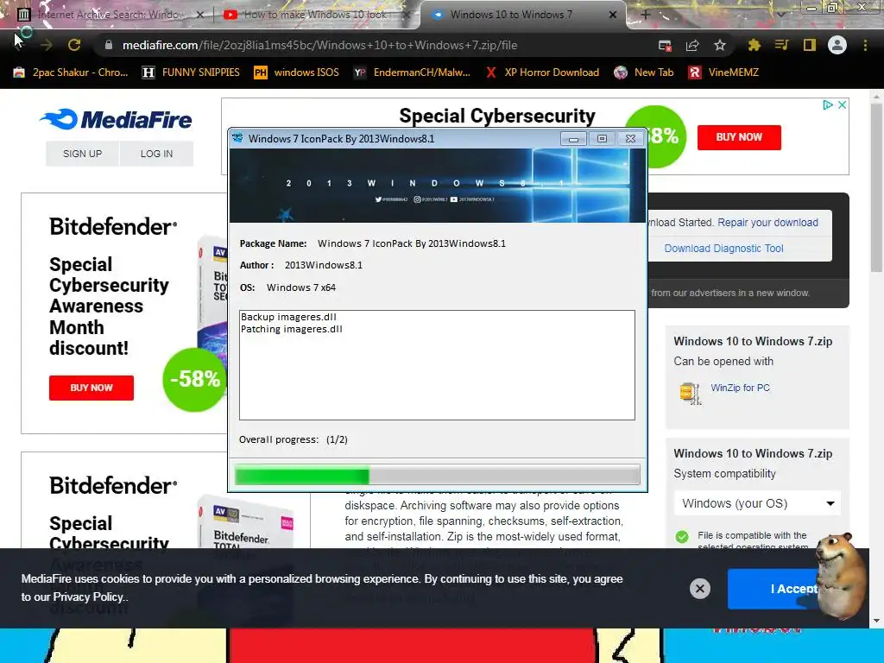The image size is (884, 663).
Task: Click the WinZip for PC link
Action: tap(740, 388)
